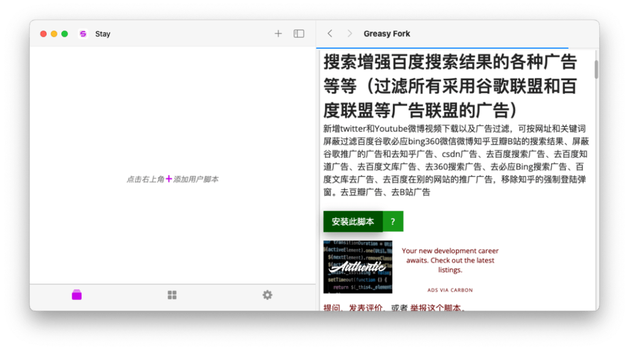Click the 发表评价 link
Viewport: 629px width, 350px height.
coord(365,308)
